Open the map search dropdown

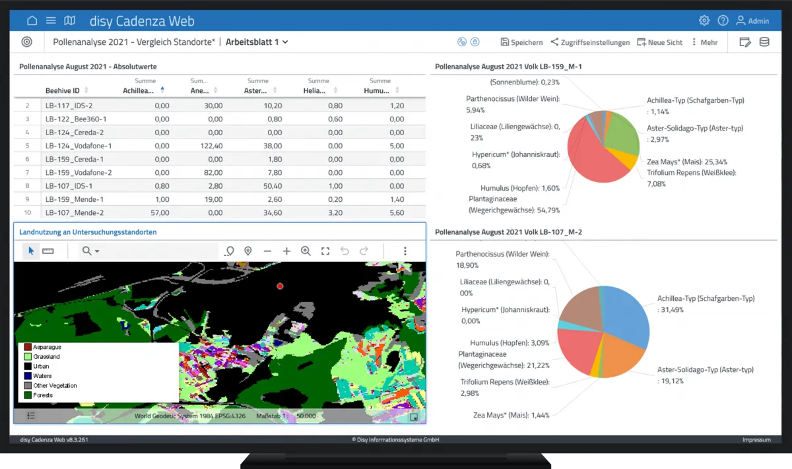click(90, 251)
